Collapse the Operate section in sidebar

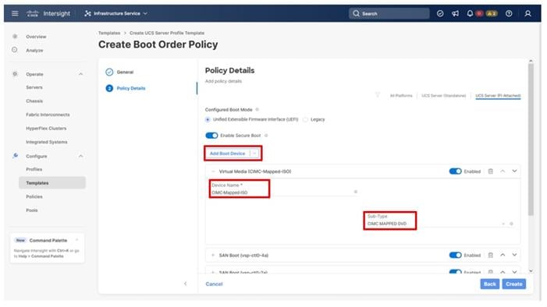coord(80,74)
